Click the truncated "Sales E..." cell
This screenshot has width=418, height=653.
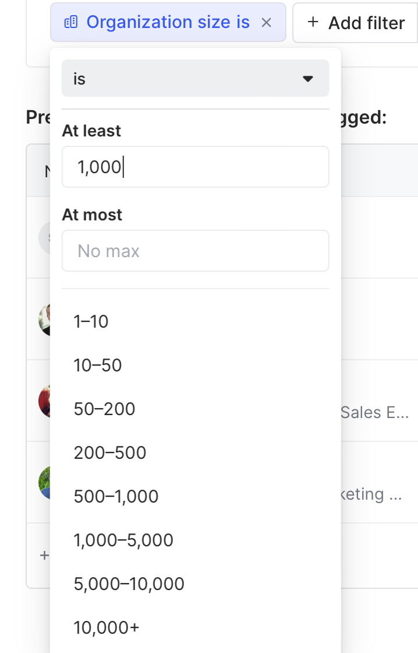(375, 413)
